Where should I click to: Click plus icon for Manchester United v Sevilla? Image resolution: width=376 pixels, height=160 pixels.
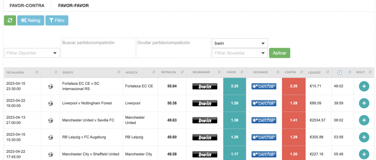pos(364,120)
